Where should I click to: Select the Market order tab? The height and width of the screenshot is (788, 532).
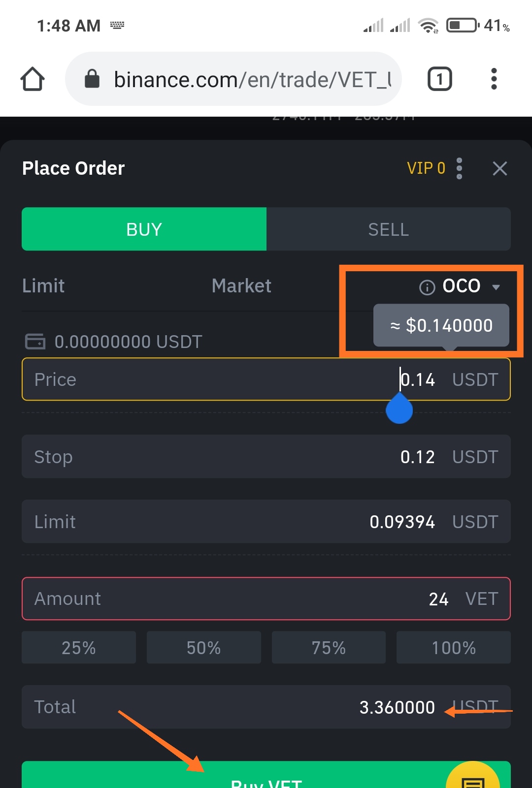pos(241,286)
